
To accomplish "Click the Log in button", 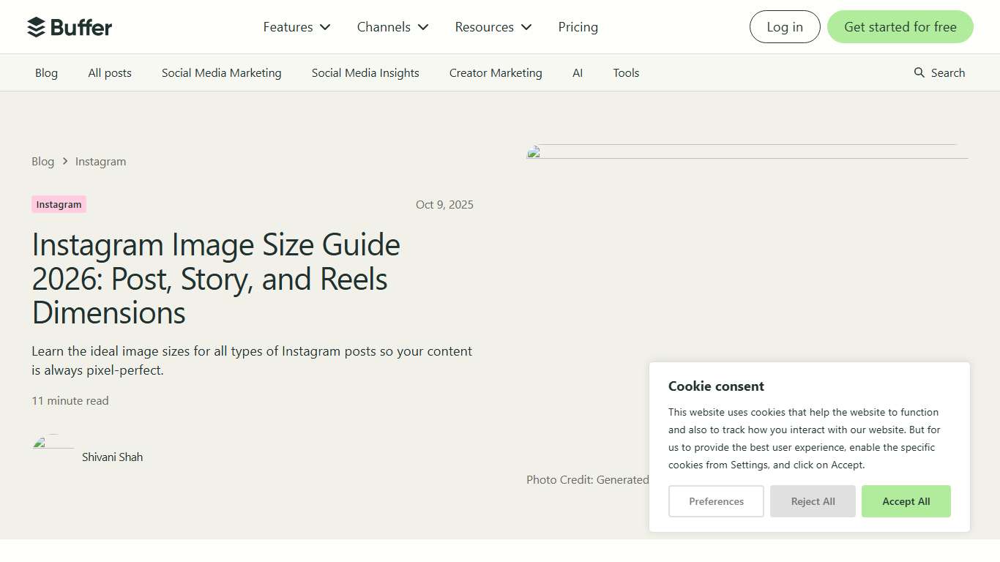I will point(784,26).
